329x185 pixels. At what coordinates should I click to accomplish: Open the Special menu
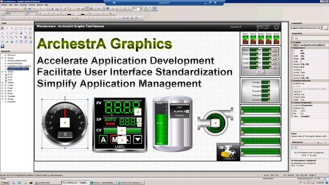[40, 5]
